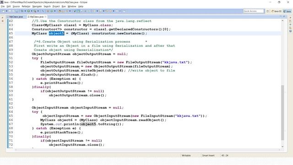Expand the New Java Class dropdown arrow

click(x=54, y=11)
